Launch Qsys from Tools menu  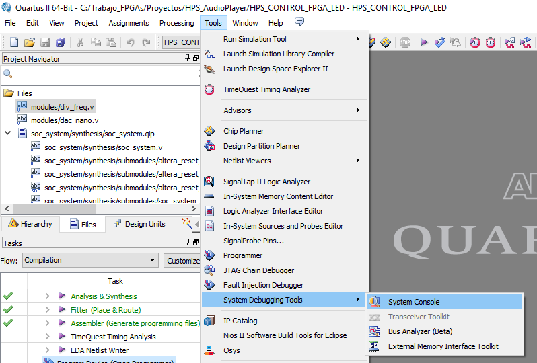click(285, 350)
